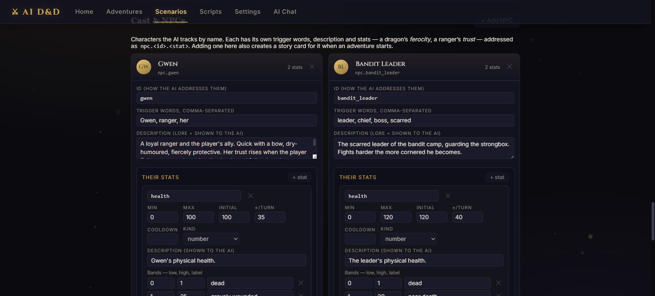The height and width of the screenshot is (296, 655).
Task: Click the BL avatar circle
Action: tap(341, 67)
